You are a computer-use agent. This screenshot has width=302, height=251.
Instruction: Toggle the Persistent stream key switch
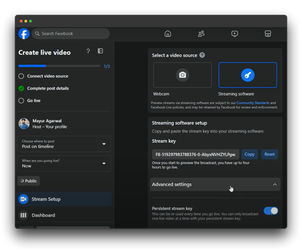point(271,211)
